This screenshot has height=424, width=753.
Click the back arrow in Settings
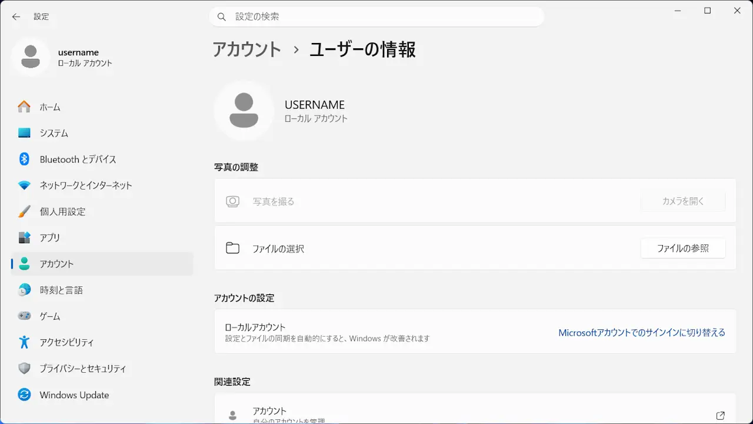pos(16,17)
